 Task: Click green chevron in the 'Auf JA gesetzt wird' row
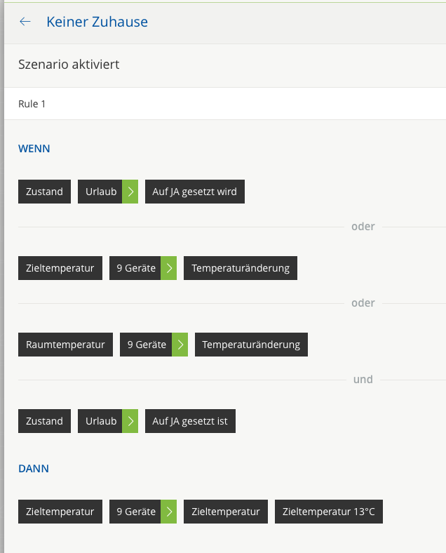click(x=130, y=192)
